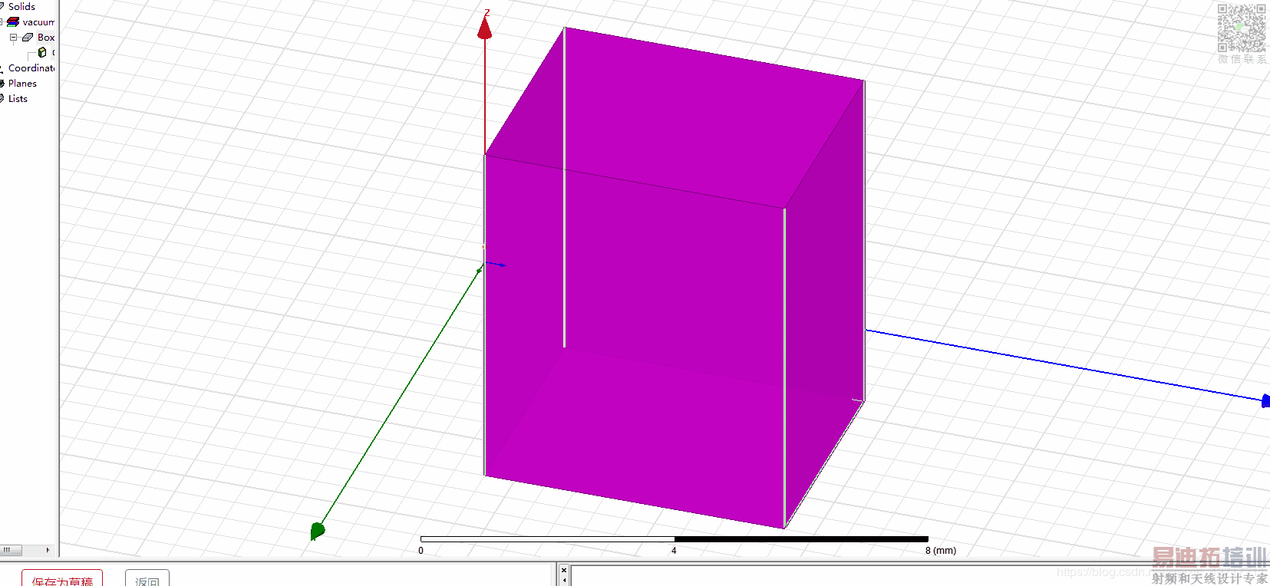
Task: Select the Lists entry in the tree
Action: (x=18, y=99)
